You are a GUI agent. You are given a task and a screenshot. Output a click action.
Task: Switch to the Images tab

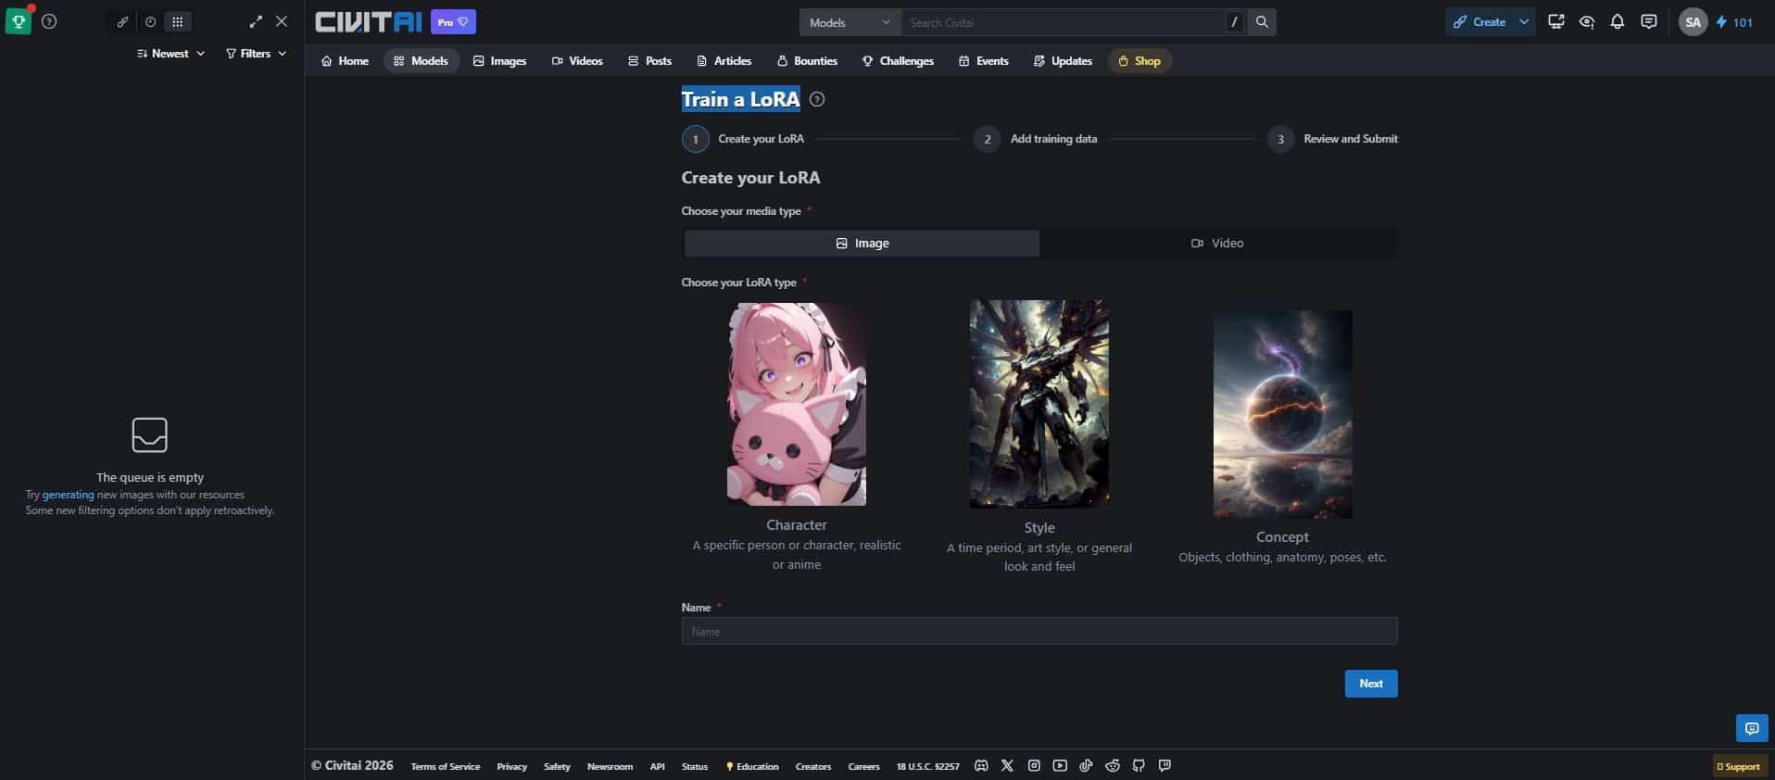pos(499,61)
